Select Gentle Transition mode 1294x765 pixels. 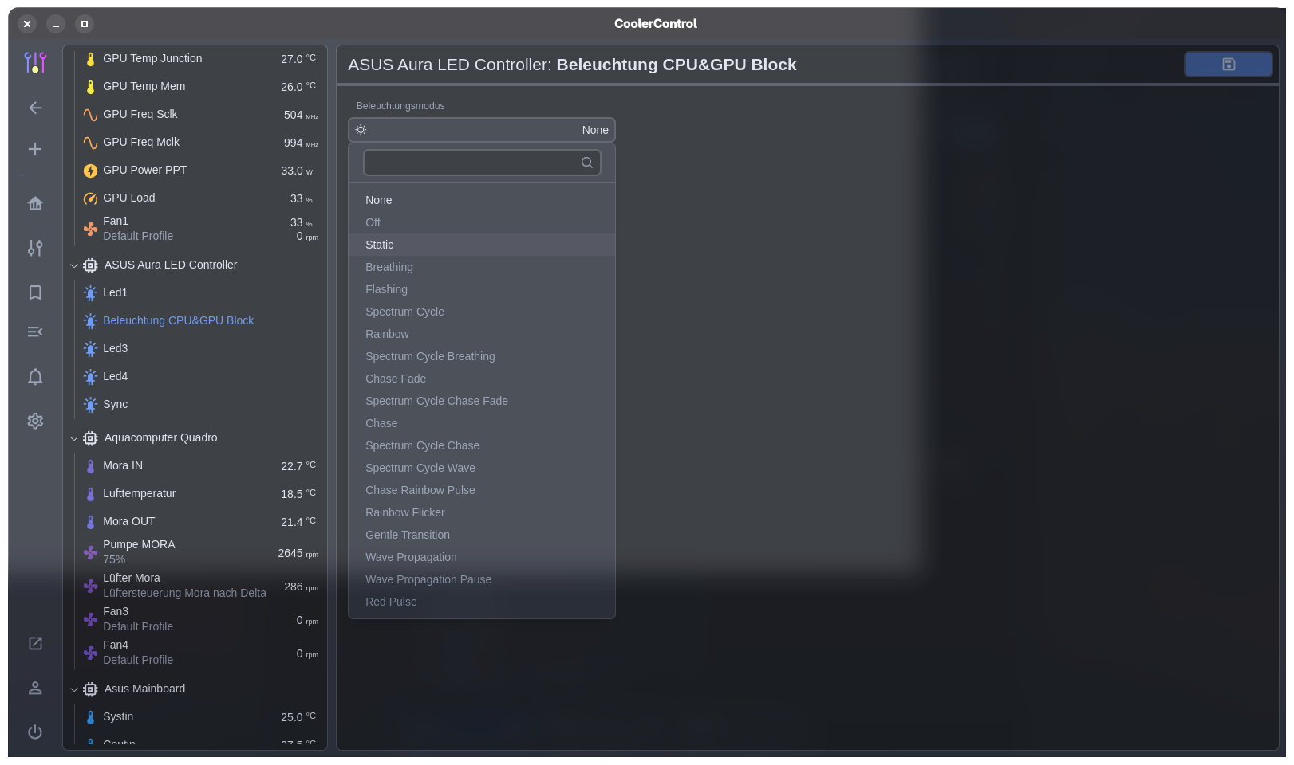coord(482,535)
